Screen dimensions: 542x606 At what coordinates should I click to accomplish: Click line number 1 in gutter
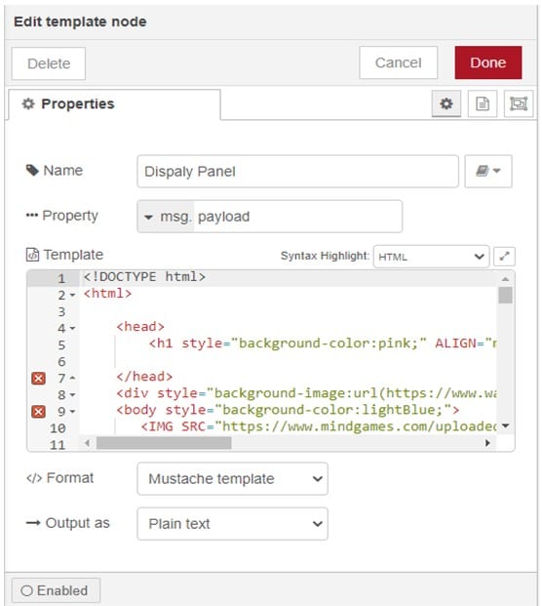[61, 279]
